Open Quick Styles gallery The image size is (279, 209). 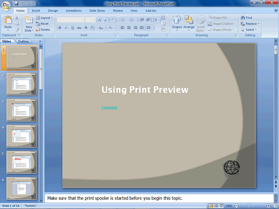click(x=201, y=24)
